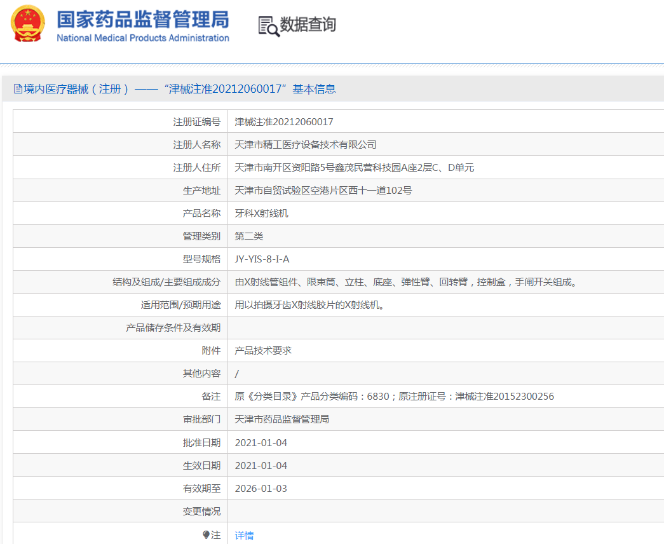This screenshot has height=544, width=664.
Task: Click the 管理类别 label
Action: tap(201, 236)
